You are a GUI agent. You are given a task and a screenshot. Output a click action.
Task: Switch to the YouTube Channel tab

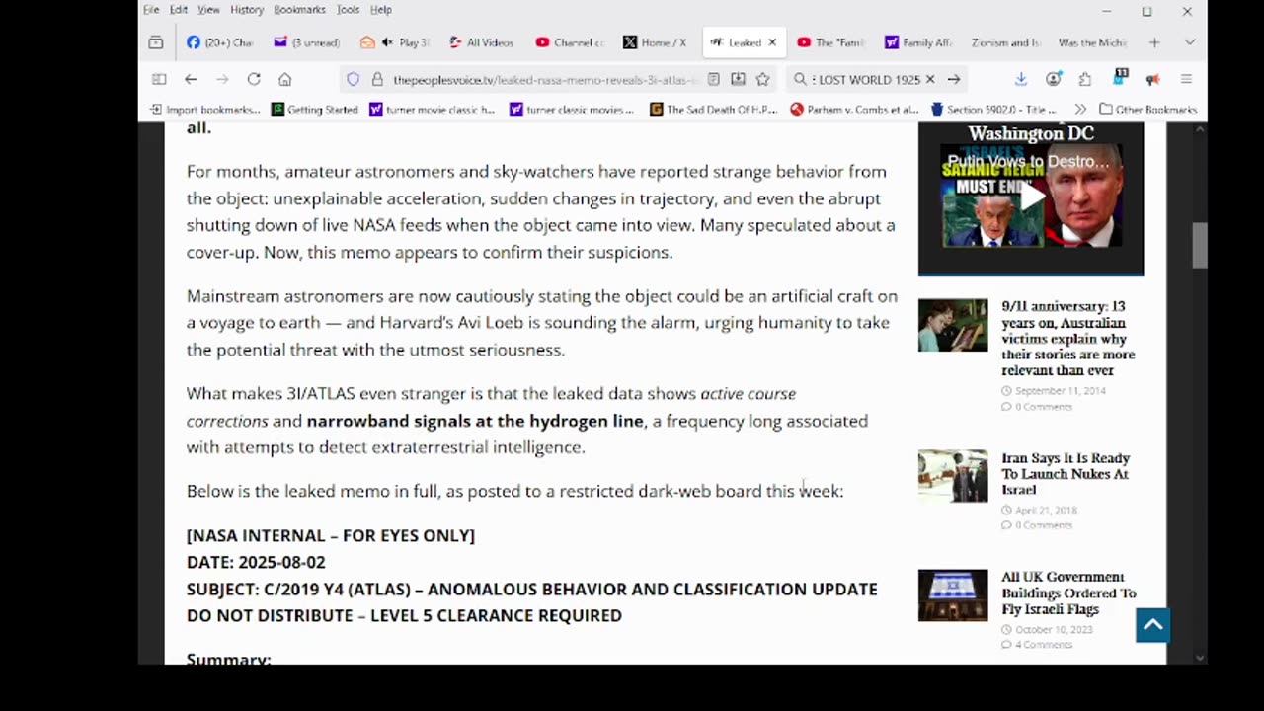click(569, 42)
